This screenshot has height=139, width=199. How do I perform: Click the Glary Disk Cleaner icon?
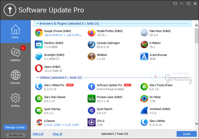coord(39,99)
